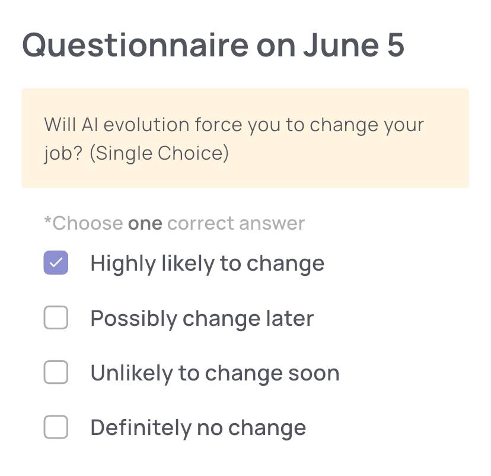Click the word "Questionnaire" in the heading
Viewport: 491px width, 476px height.
(135, 46)
